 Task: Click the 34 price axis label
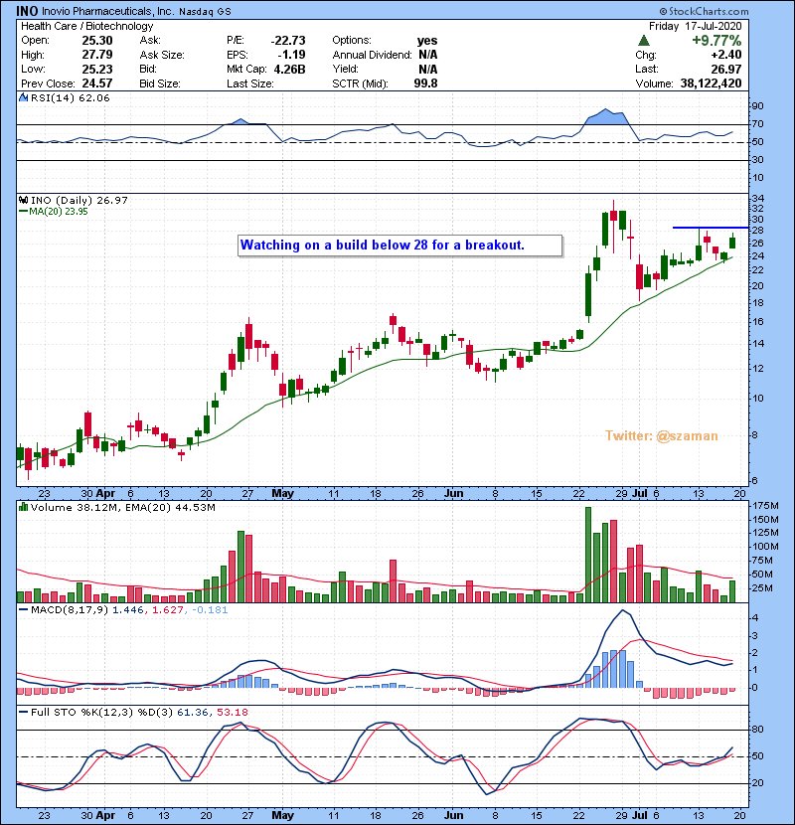click(x=758, y=199)
